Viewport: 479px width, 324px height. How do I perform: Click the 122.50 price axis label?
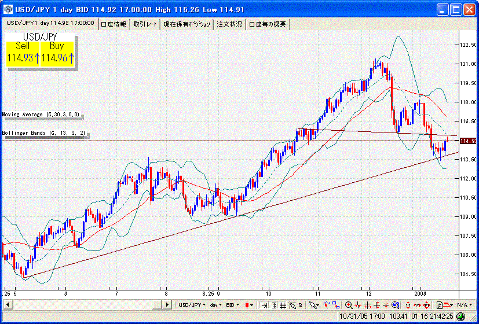tap(469, 45)
